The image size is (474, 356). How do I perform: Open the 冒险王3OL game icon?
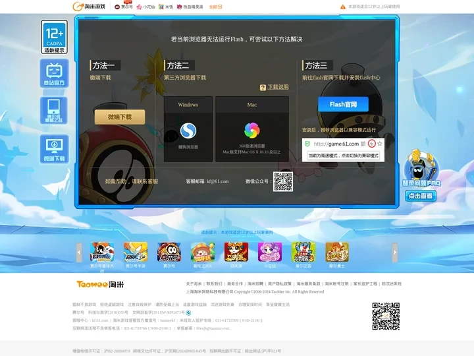(203, 252)
